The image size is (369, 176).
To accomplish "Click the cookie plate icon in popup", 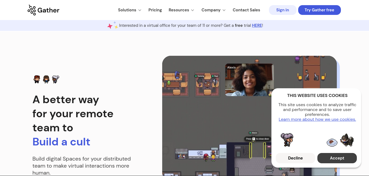I will (x=332, y=142).
